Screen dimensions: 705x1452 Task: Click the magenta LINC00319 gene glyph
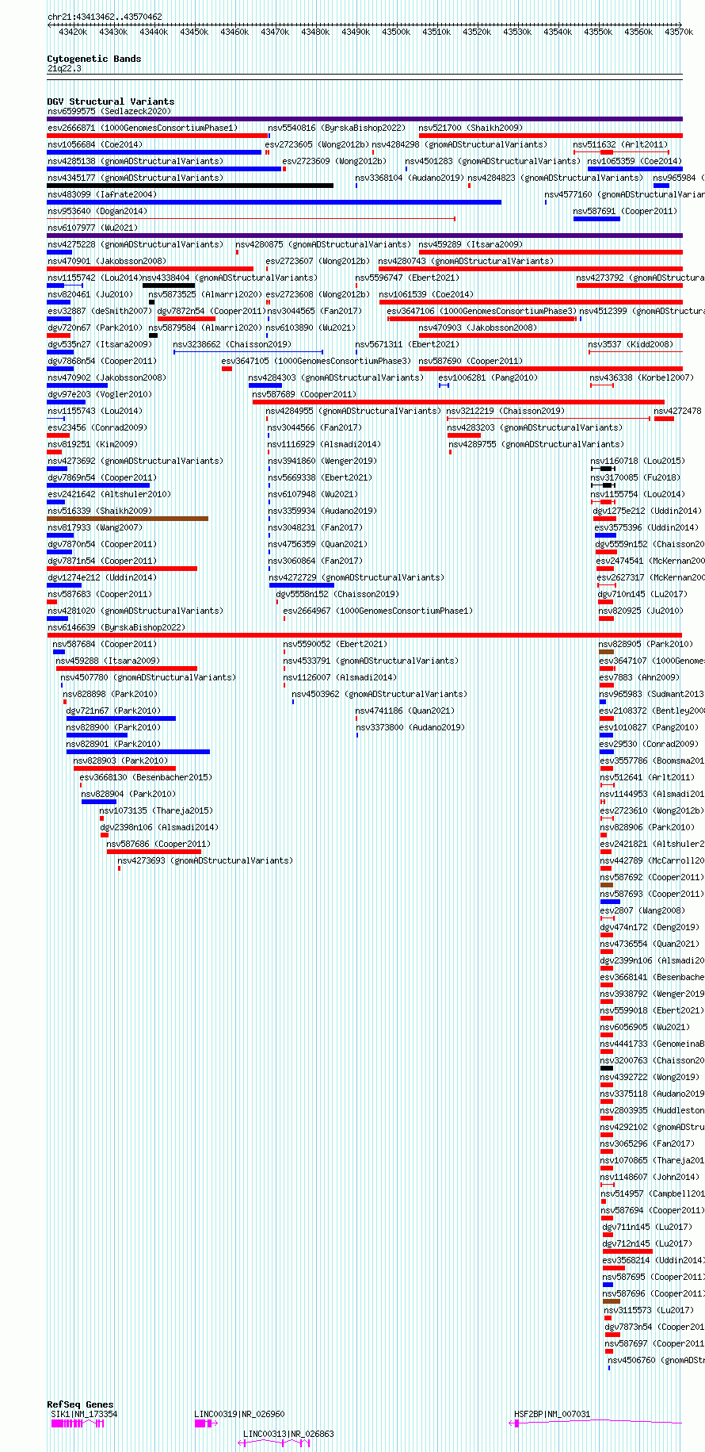point(206,1423)
